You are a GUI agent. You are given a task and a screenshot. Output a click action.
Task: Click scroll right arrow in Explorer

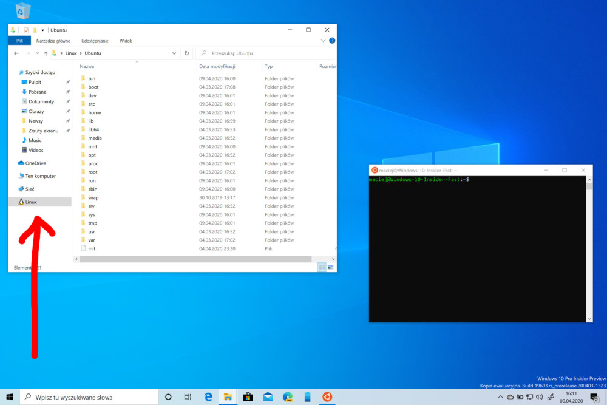[333, 259]
